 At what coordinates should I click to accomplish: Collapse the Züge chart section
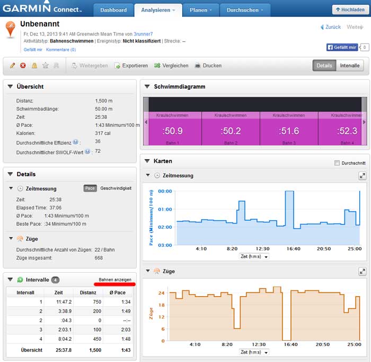tap(148, 271)
